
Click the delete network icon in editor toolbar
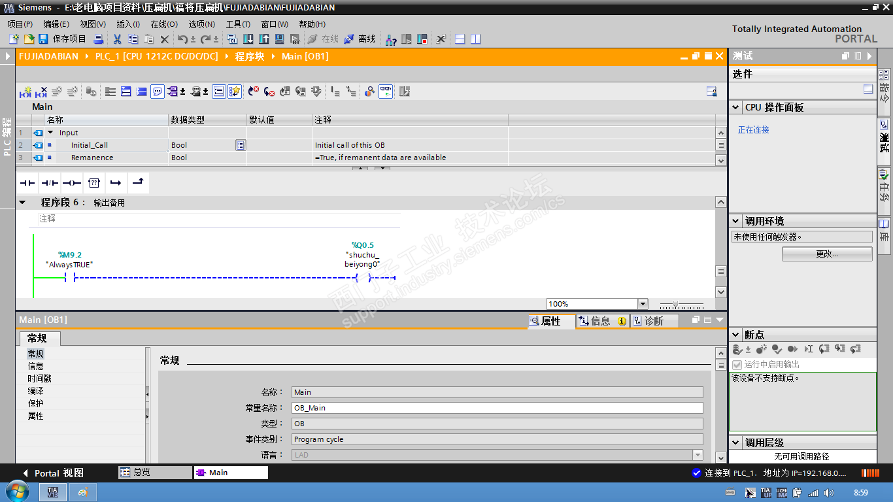[42, 92]
